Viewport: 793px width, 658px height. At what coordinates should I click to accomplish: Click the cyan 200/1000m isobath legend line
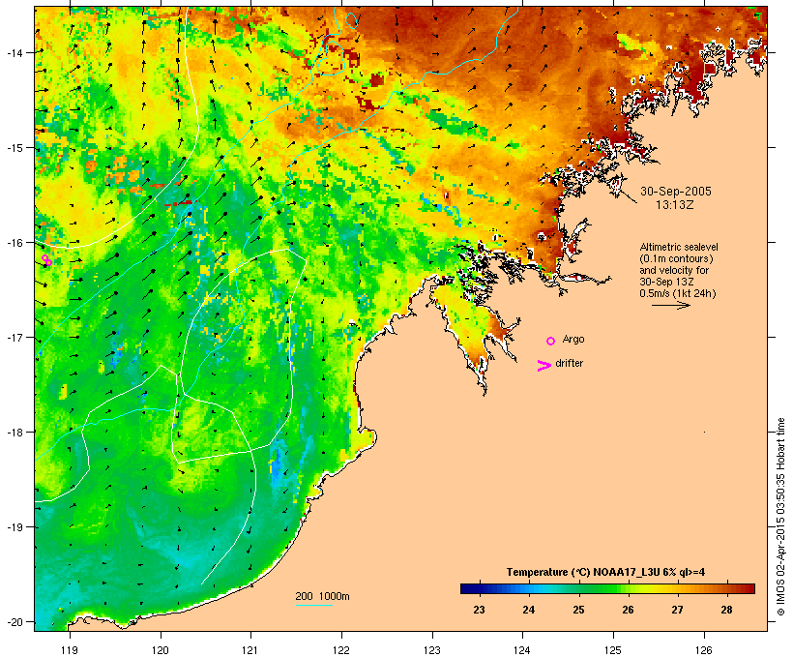point(313,605)
